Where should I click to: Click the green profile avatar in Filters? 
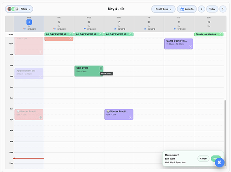tap(13, 9)
